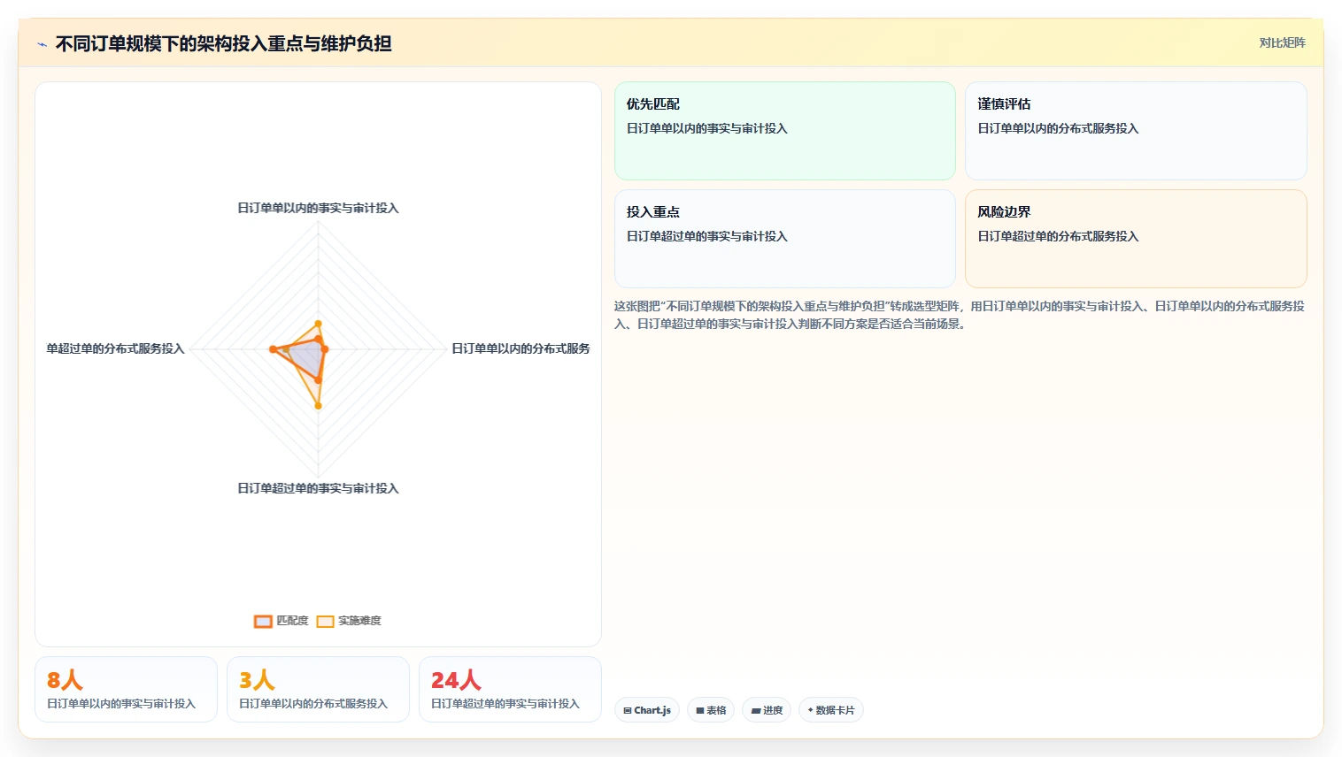Select the 表格 chip
Viewport: 1342px width, 757px height.
(711, 710)
